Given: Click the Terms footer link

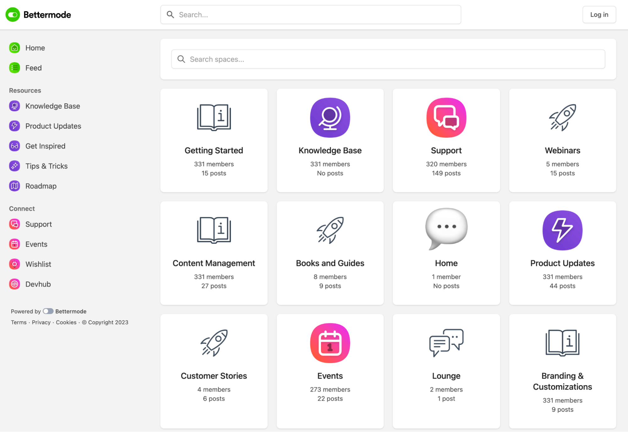Looking at the screenshot, I should coord(19,322).
